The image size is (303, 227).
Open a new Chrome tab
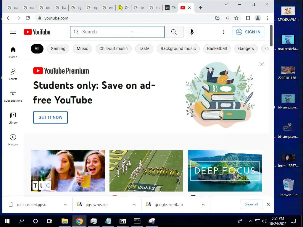[x=201, y=8]
